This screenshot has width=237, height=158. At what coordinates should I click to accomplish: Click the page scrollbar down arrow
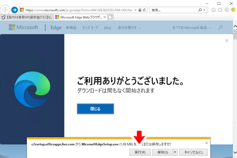pos(235,152)
